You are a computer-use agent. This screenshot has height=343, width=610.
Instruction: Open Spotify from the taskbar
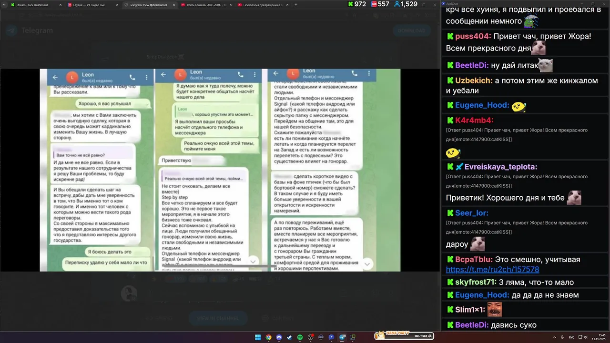click(x=300, y=337)
